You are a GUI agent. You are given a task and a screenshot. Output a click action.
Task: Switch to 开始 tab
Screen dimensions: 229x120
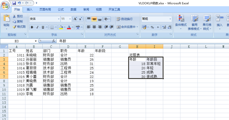tap(17, 10)
